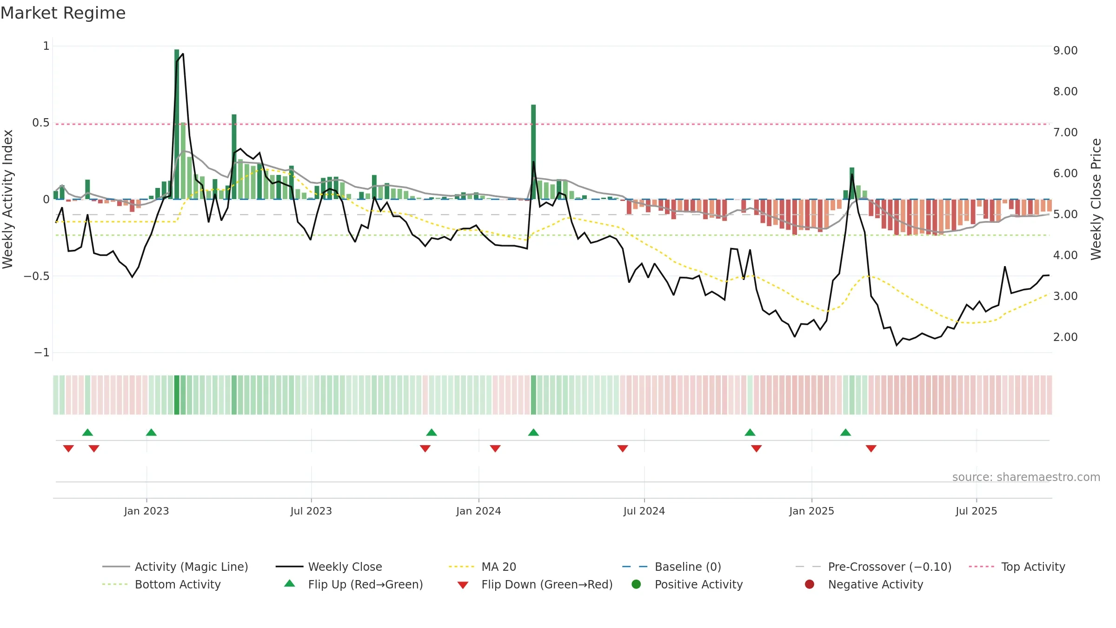Screen dimensions: 1116x628
Task: Toggle the Weekly Close legend entry
Action: click(x=329, y=567)
